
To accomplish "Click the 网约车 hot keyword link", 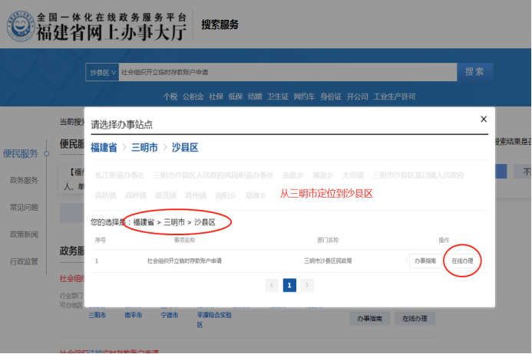I will (x=305, y=97).
